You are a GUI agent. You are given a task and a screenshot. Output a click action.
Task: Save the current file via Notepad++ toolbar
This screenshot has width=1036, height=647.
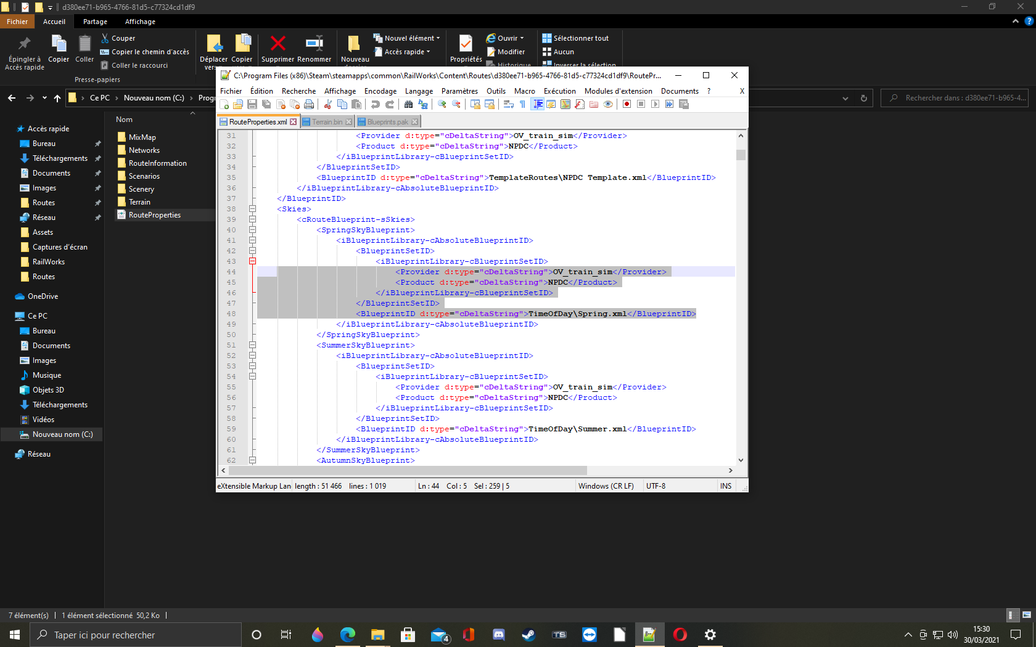[x=252, y=104]
